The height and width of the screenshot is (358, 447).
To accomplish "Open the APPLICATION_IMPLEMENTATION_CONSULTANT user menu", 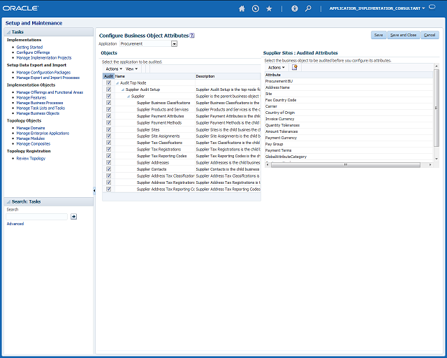I will [x=377, y=8].
